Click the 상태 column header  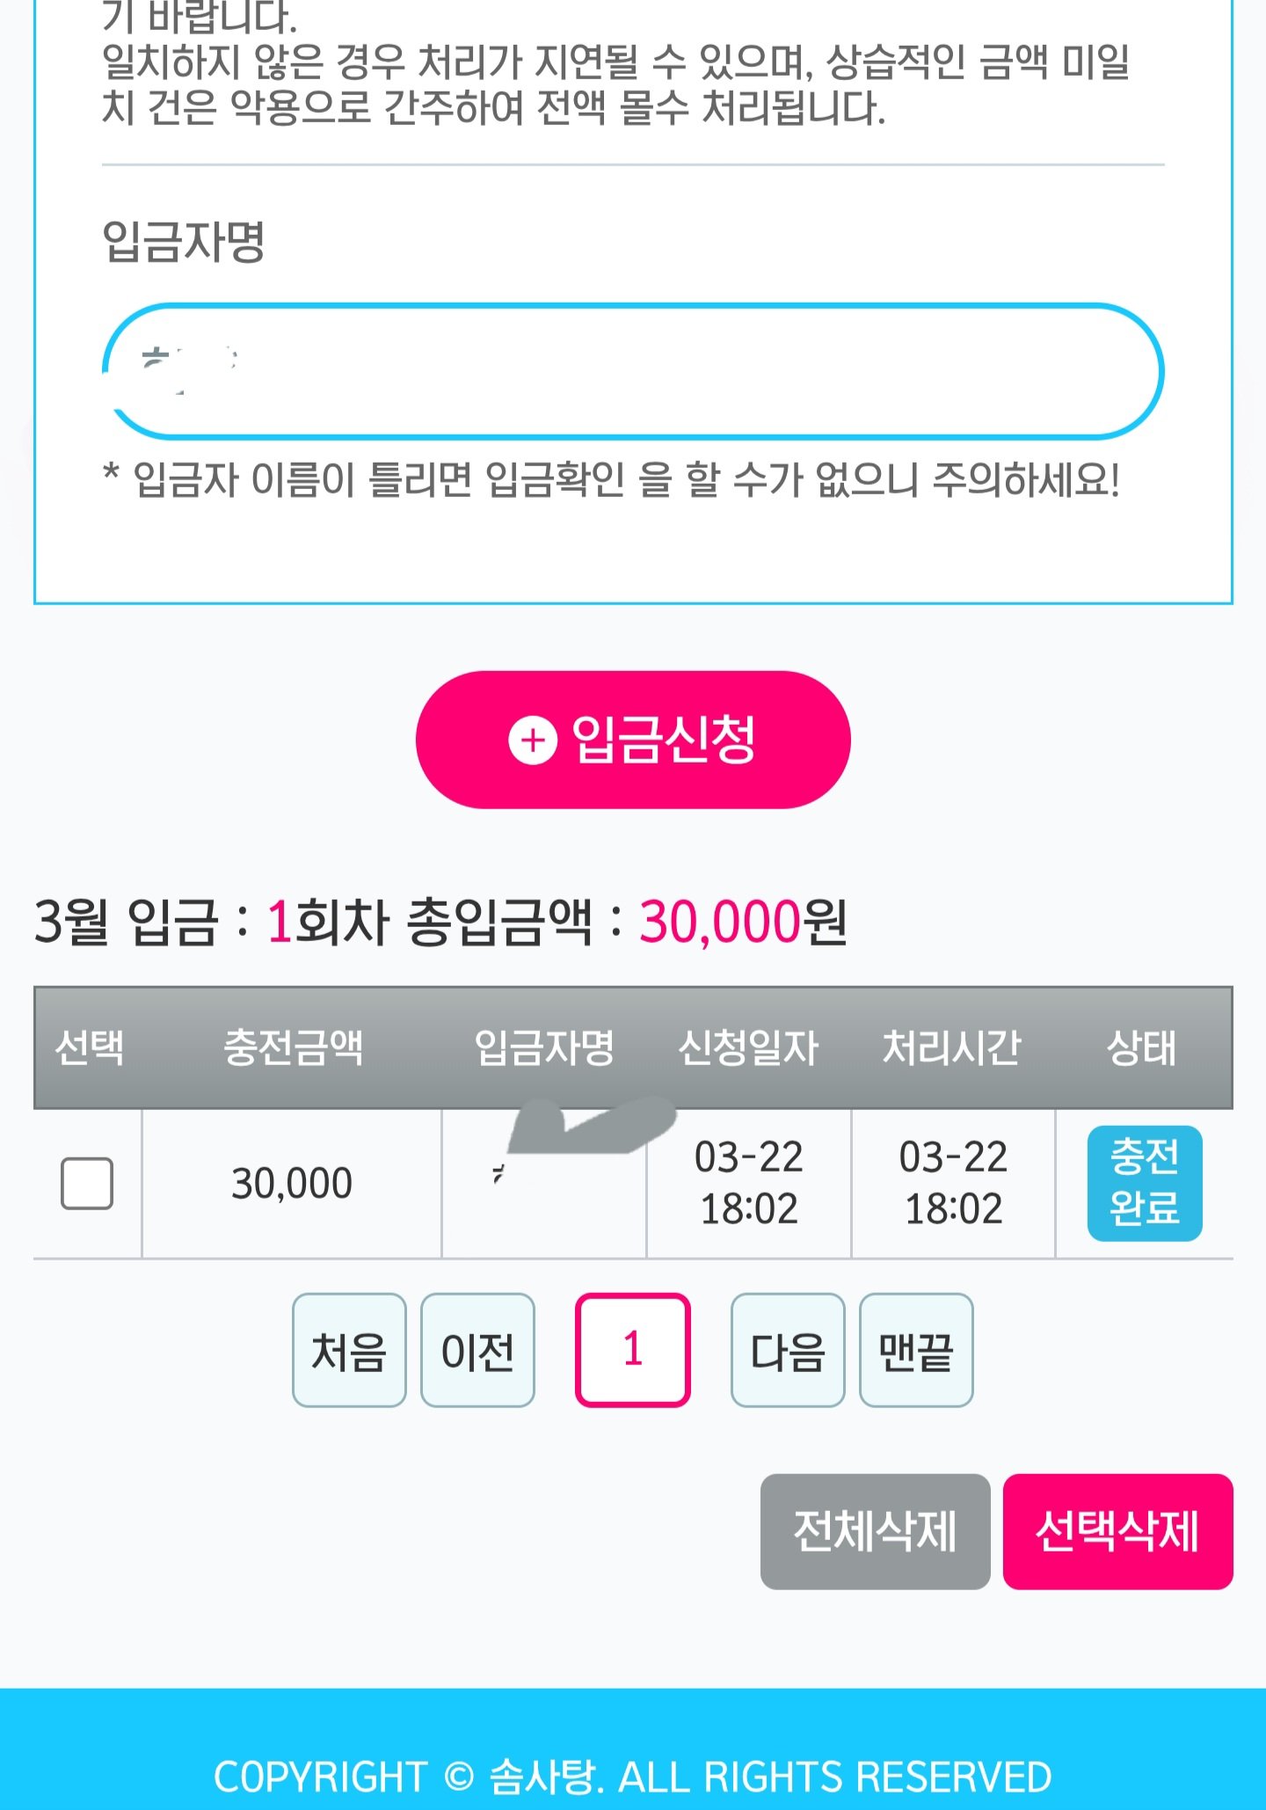1142,1047
